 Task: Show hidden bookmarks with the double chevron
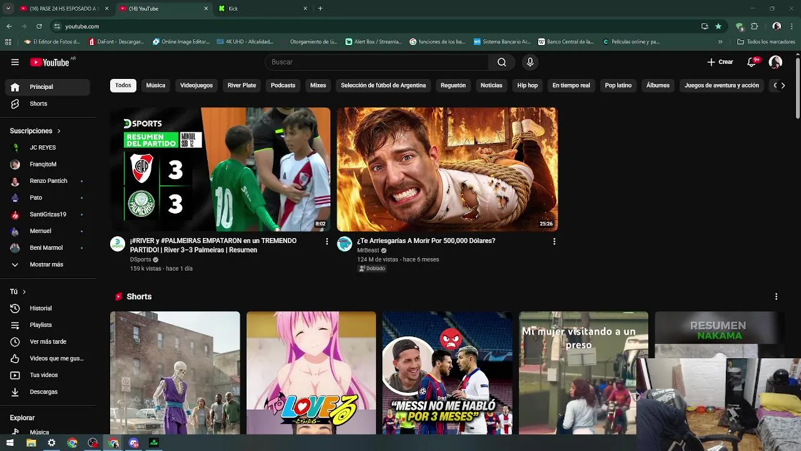[720, 42]
